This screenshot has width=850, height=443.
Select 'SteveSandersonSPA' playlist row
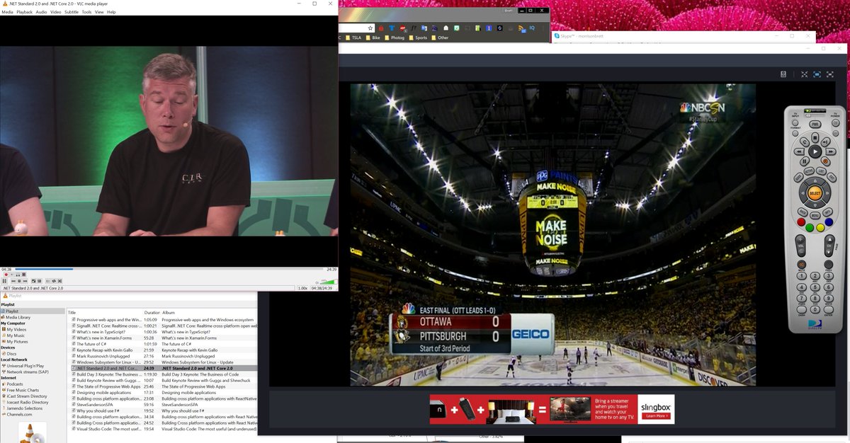(163, 405)
